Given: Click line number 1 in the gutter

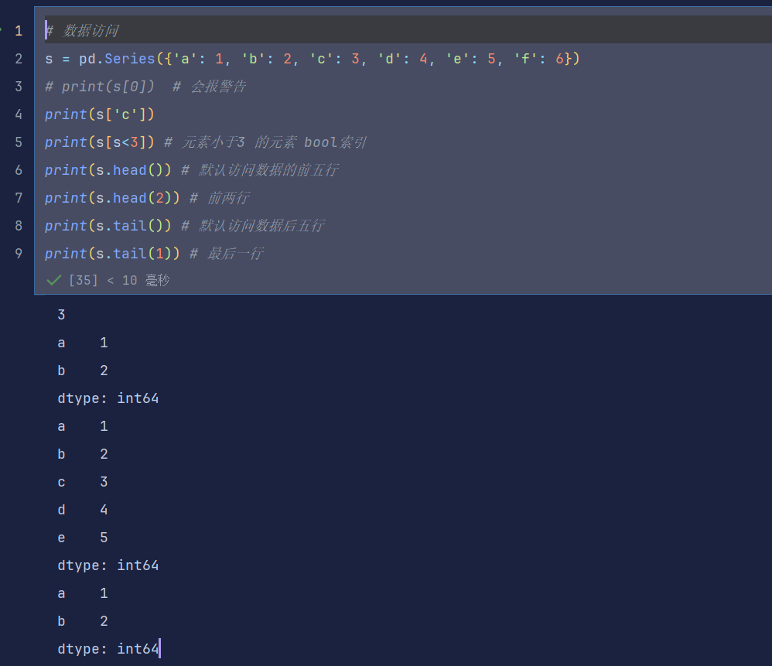Looking at the screenshot, I should click(x=19, y=31).
